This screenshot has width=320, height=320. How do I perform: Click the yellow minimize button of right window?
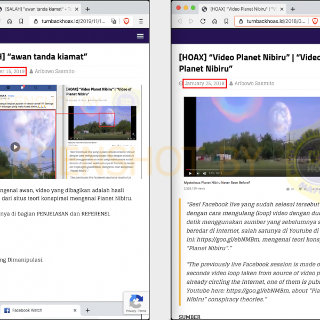186,8
